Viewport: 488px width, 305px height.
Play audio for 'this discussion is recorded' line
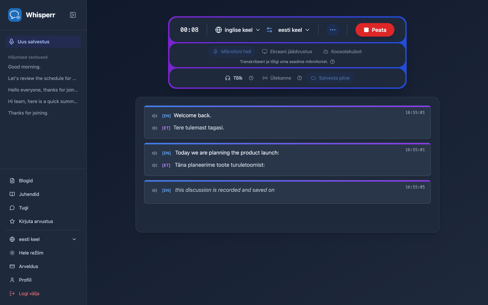click(154, 190)
